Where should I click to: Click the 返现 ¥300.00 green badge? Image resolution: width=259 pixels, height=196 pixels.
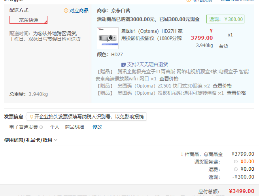point(225,19)
